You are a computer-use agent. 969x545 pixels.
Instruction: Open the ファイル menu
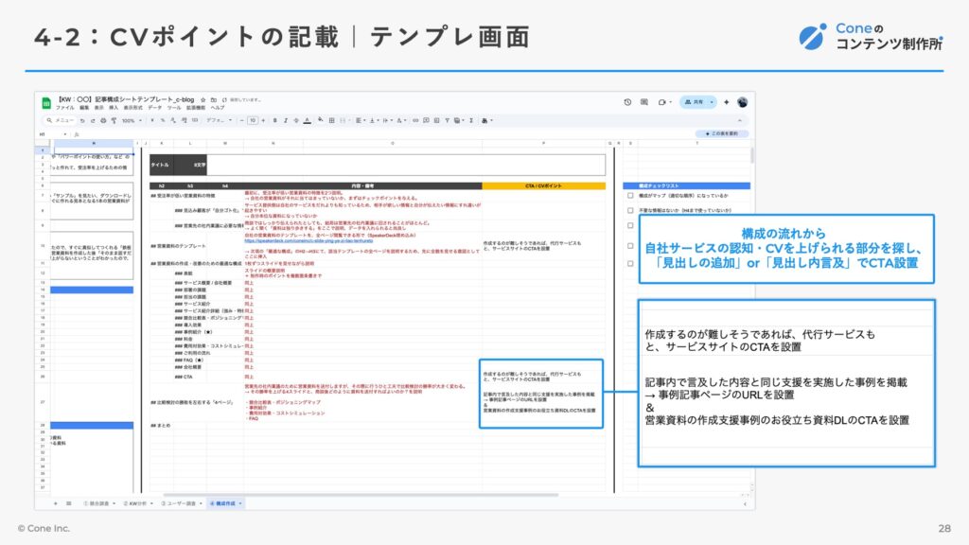coord(65,108)
